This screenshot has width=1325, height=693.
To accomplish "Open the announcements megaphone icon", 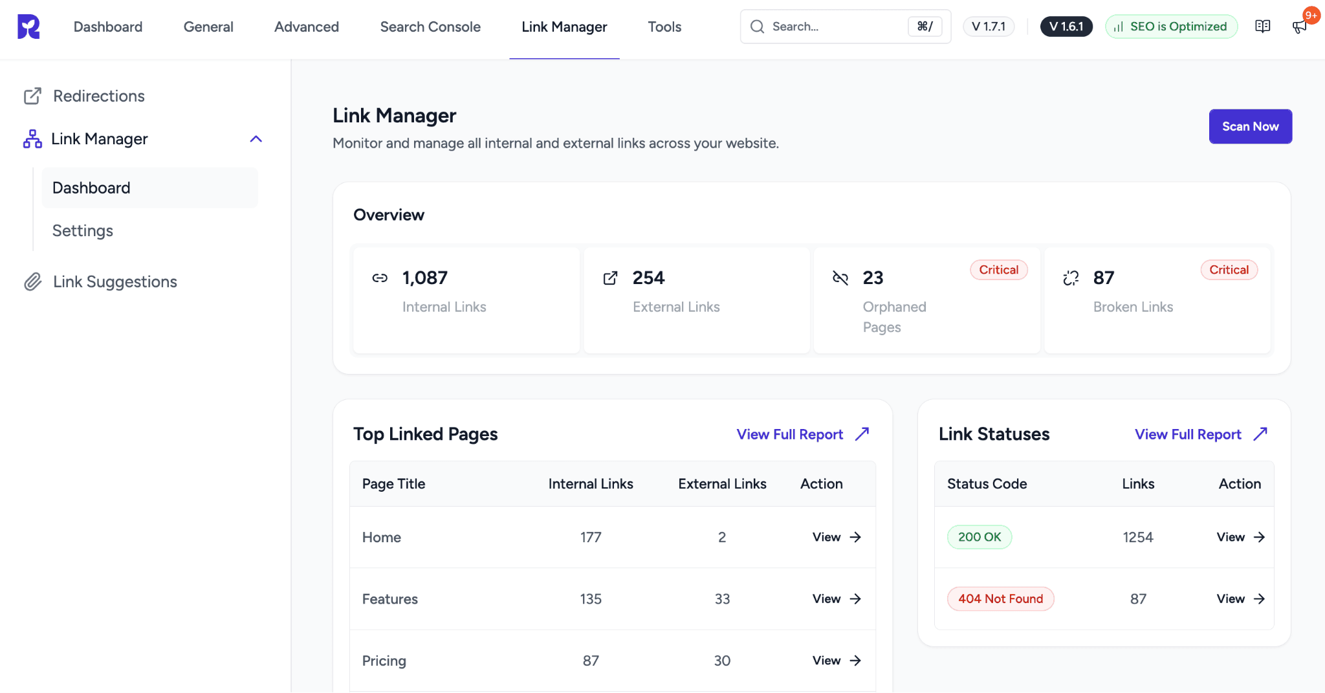I will pos(1298,27).
